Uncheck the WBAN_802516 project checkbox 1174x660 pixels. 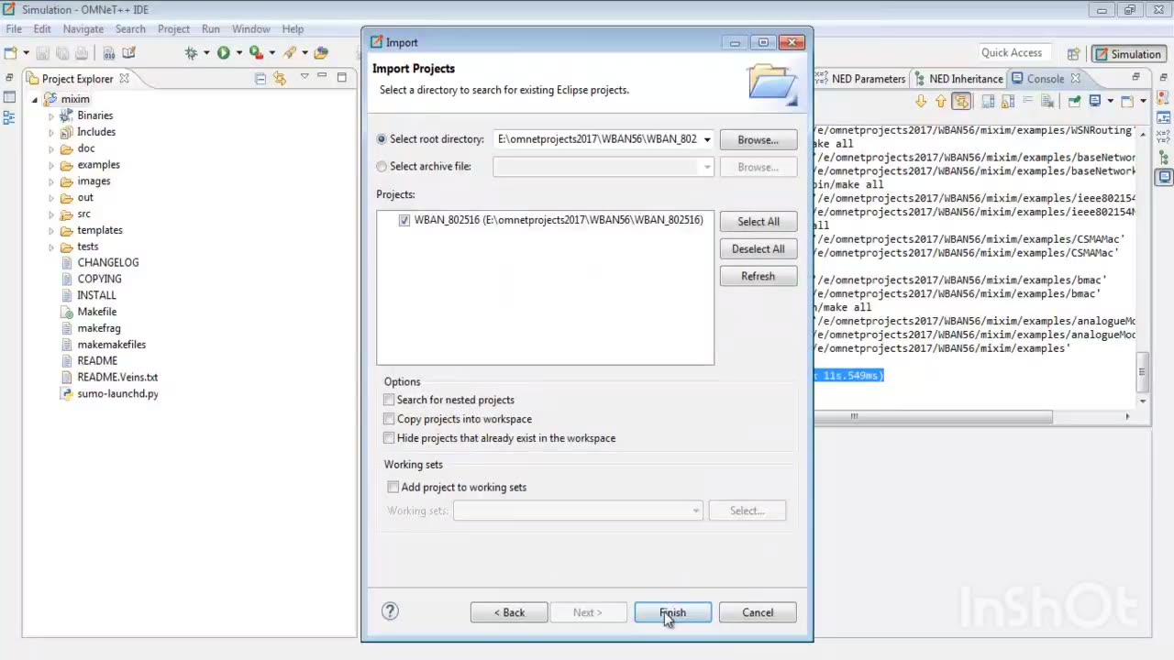pyautogui.click(x=404, y=220)
